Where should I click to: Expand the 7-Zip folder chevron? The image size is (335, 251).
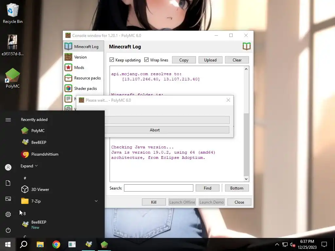96,201
